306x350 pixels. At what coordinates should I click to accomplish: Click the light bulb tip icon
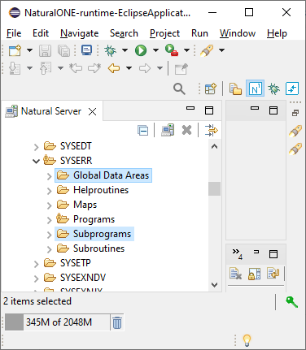click(x=247, y=340)
